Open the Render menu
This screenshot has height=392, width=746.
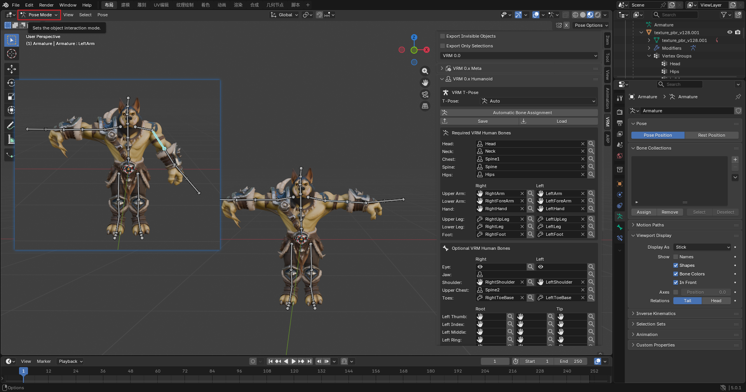coord(46,5)
